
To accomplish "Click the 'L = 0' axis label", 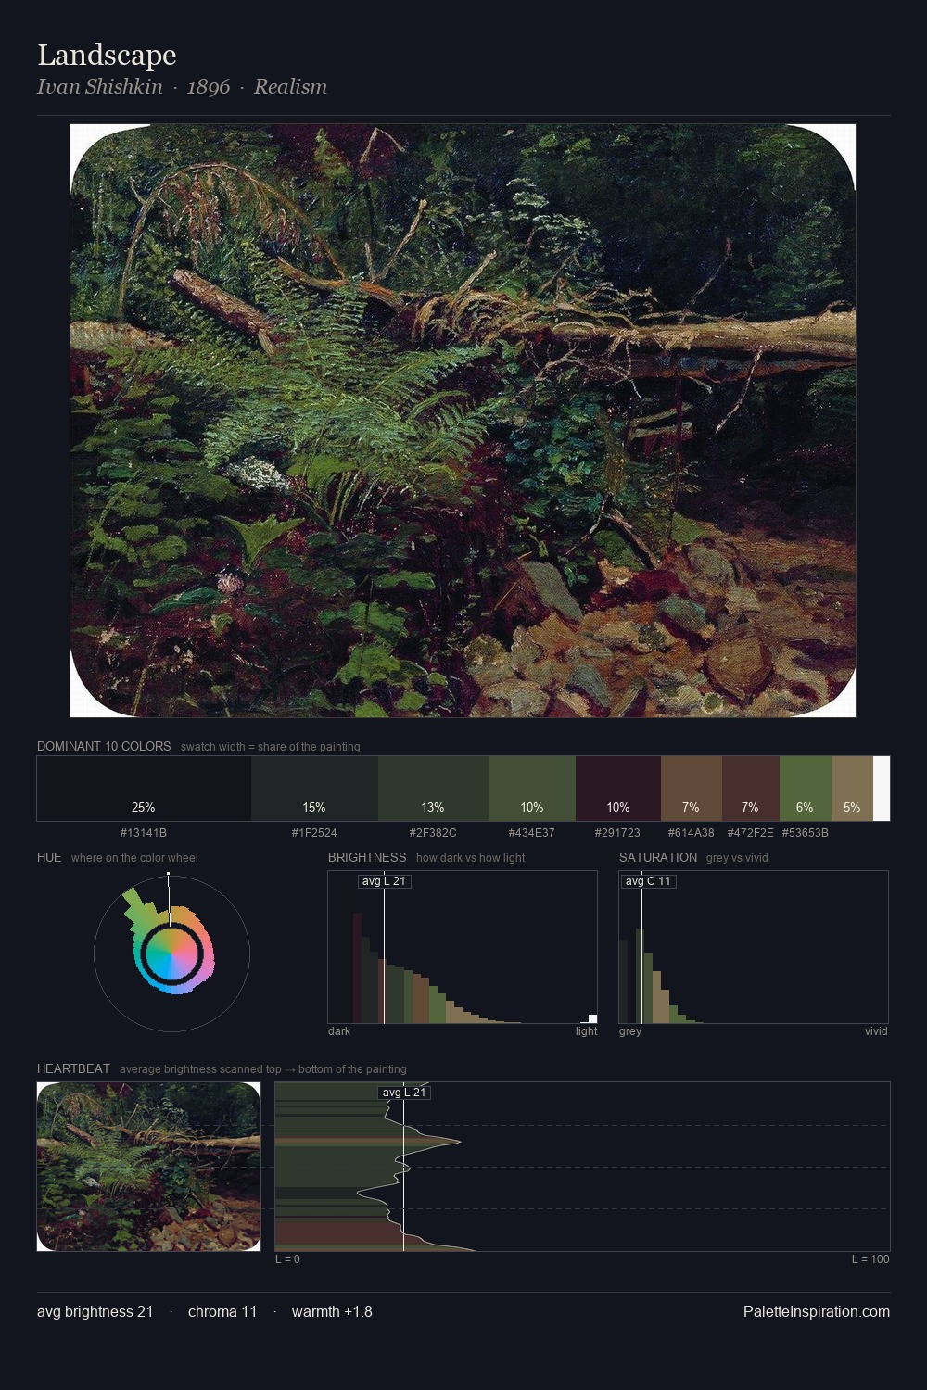I will tap(287, 1259).
